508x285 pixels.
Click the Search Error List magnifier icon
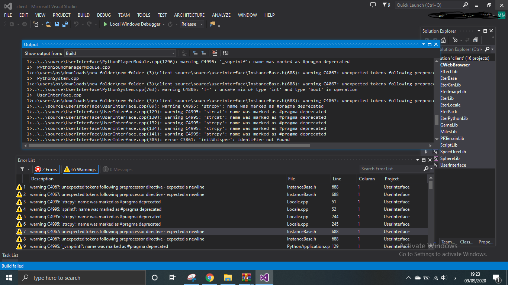pos(426,169)
